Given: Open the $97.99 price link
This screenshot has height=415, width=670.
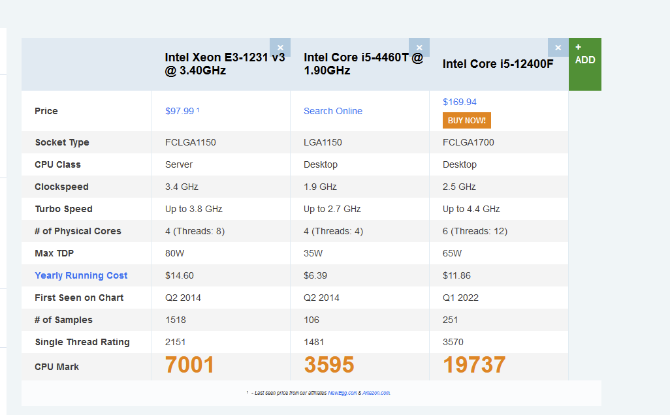Looking at the screenshot, I should (180, 111).
